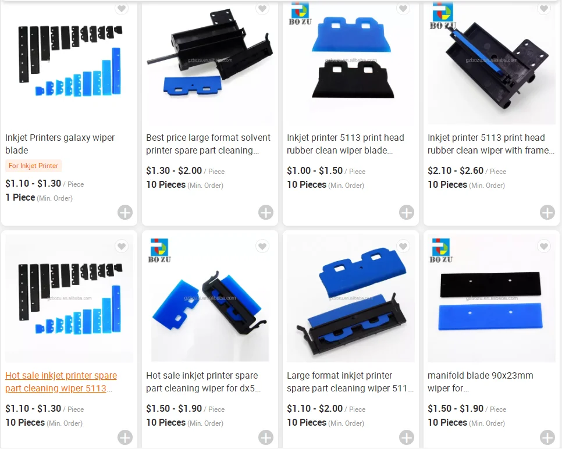Click the For Inkjet Printer tag

[x=33, y=166]
